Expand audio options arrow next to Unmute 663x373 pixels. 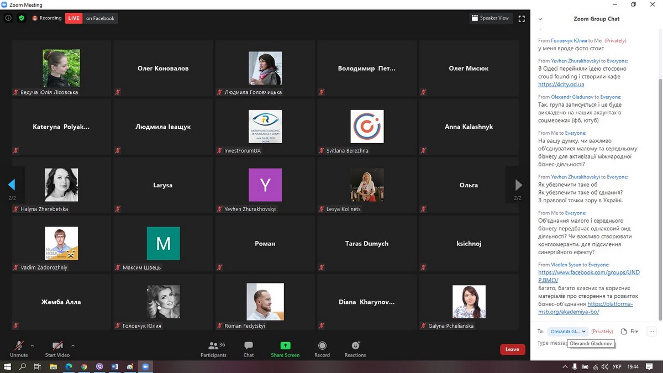click(x=32, y=346)
